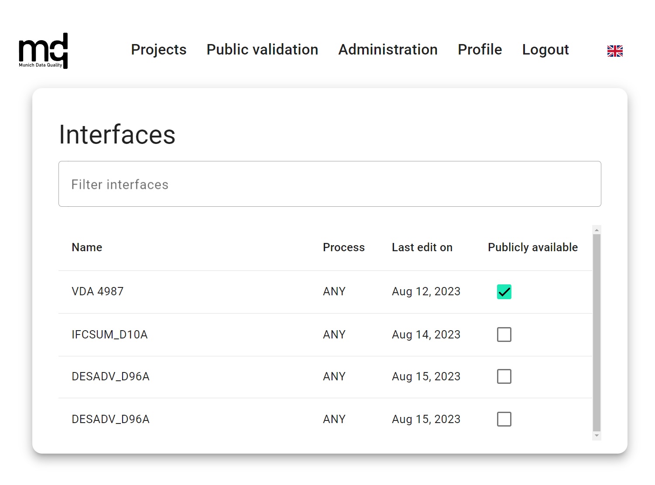Open the Profile page
The height and width of the screenshot is (485, 655).
coord(480,50)
